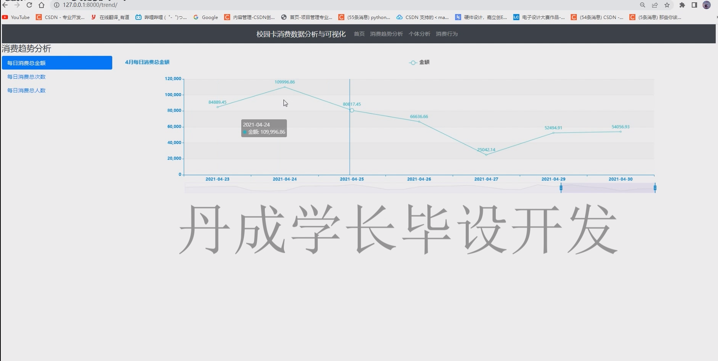Click the share icon next to address bar
The image size is (718, 361).
click(654, 5)
